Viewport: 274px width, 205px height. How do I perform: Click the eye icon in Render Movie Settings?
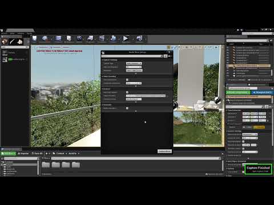point(170,56)
